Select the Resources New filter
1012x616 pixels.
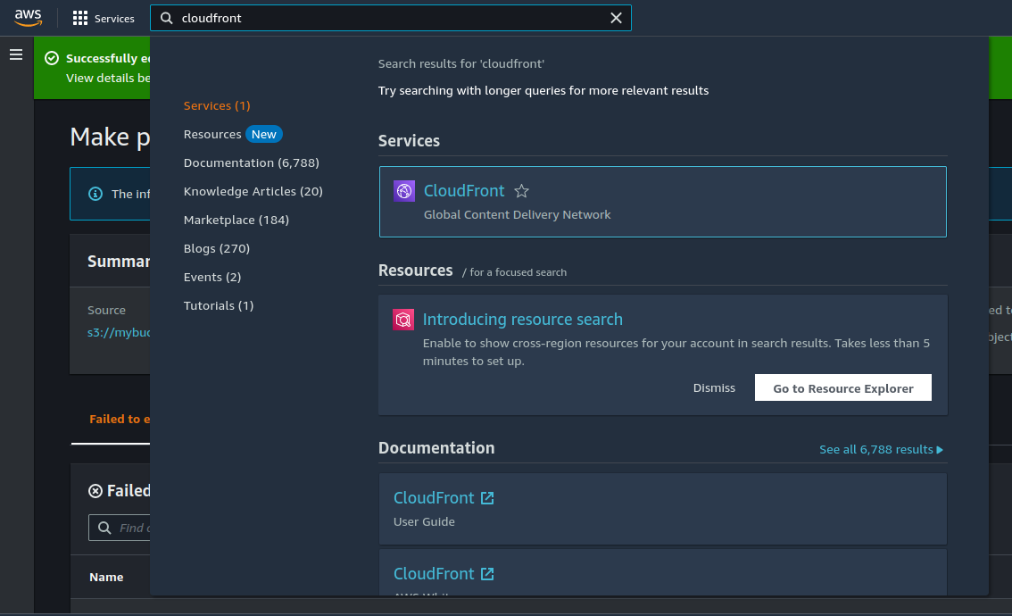point(232,134)
